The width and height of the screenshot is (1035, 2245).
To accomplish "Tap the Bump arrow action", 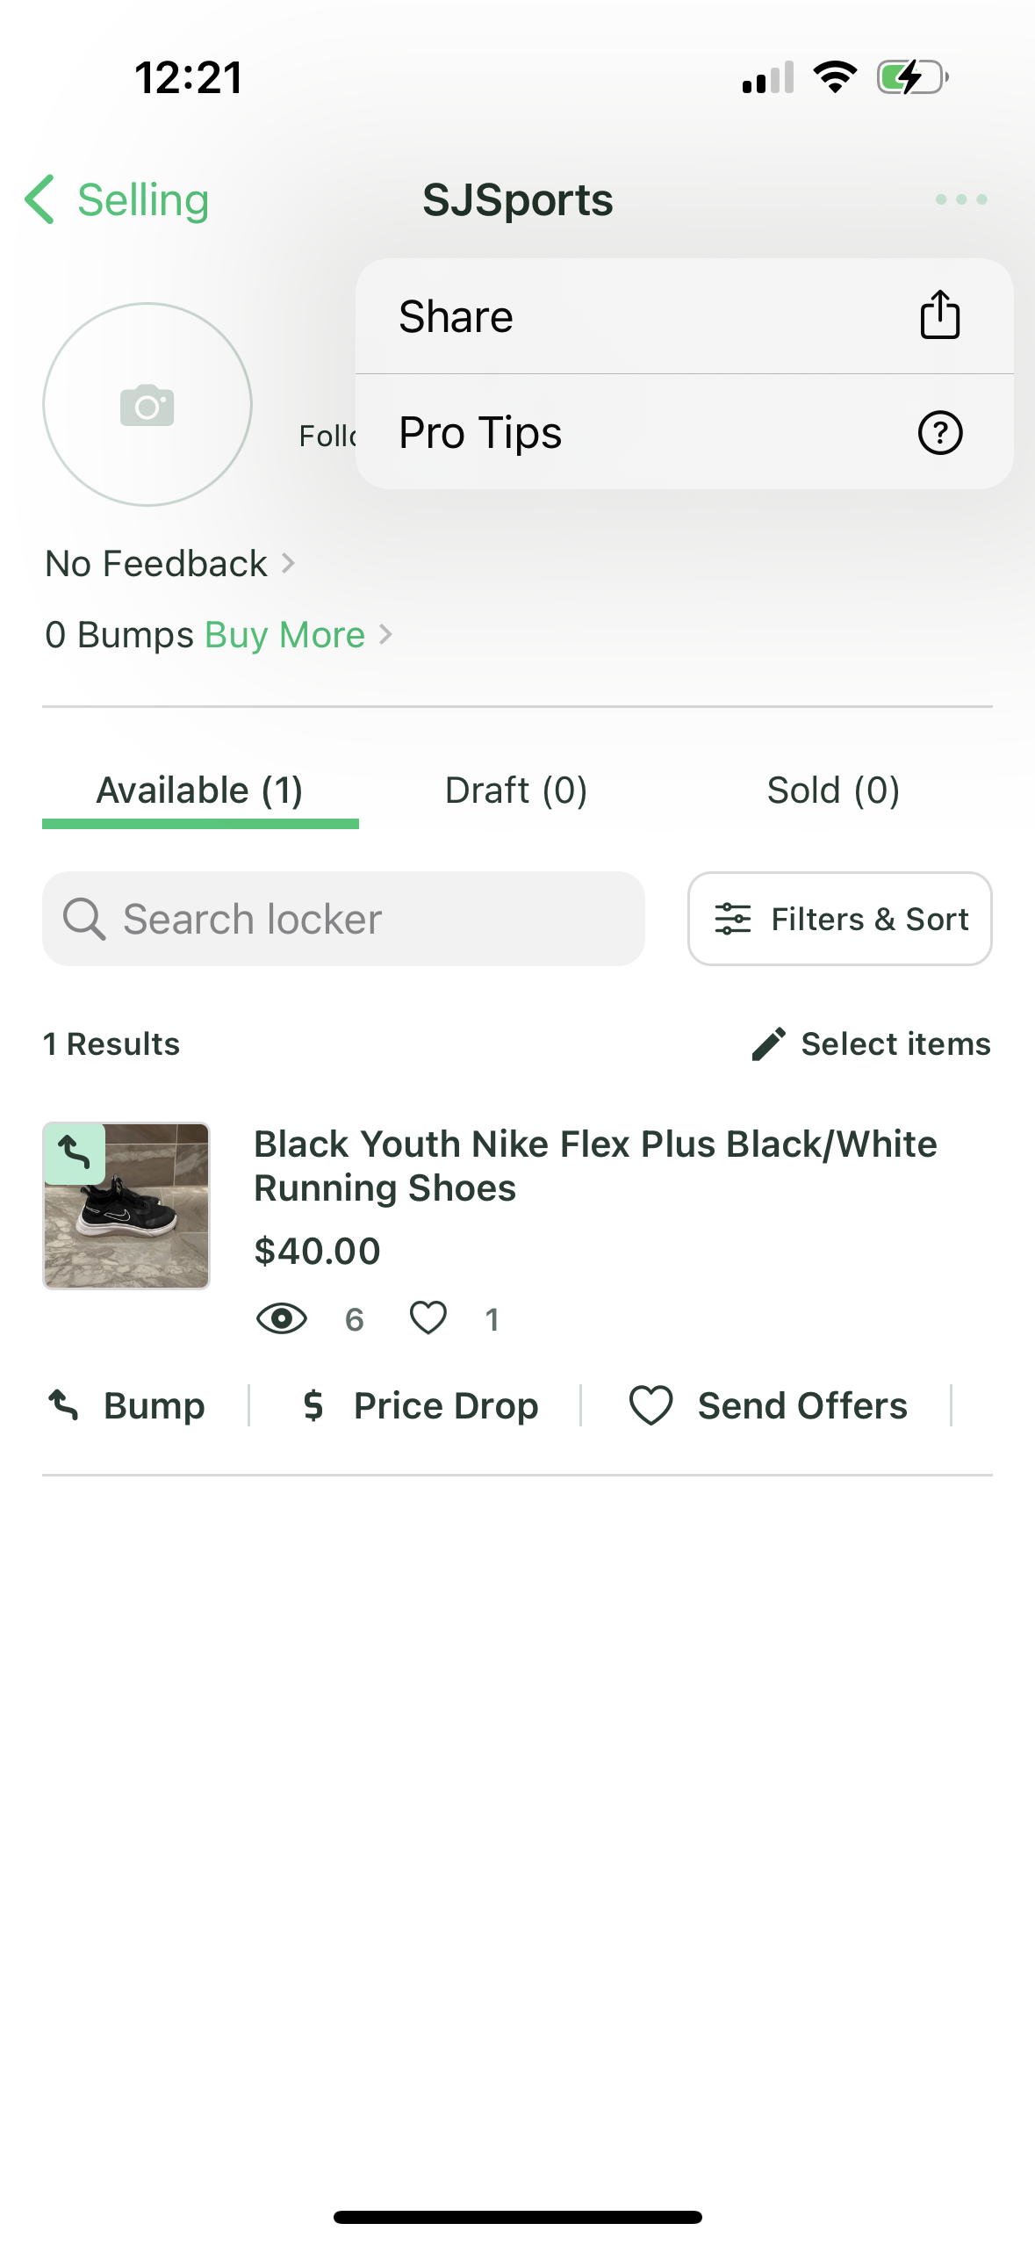I will click(x=126, y=1405).
